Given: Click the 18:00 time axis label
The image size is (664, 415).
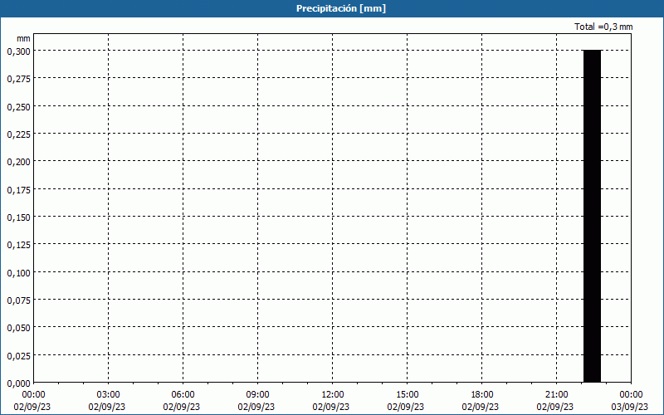Looking at the screenshot, I should (481, 395).
